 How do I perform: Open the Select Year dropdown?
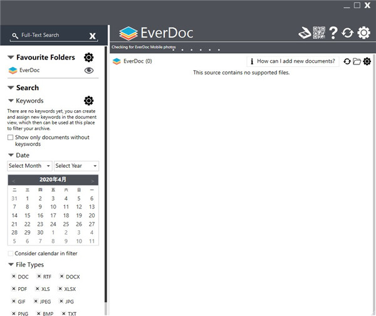pyautogui.click(x=76, y=166)
